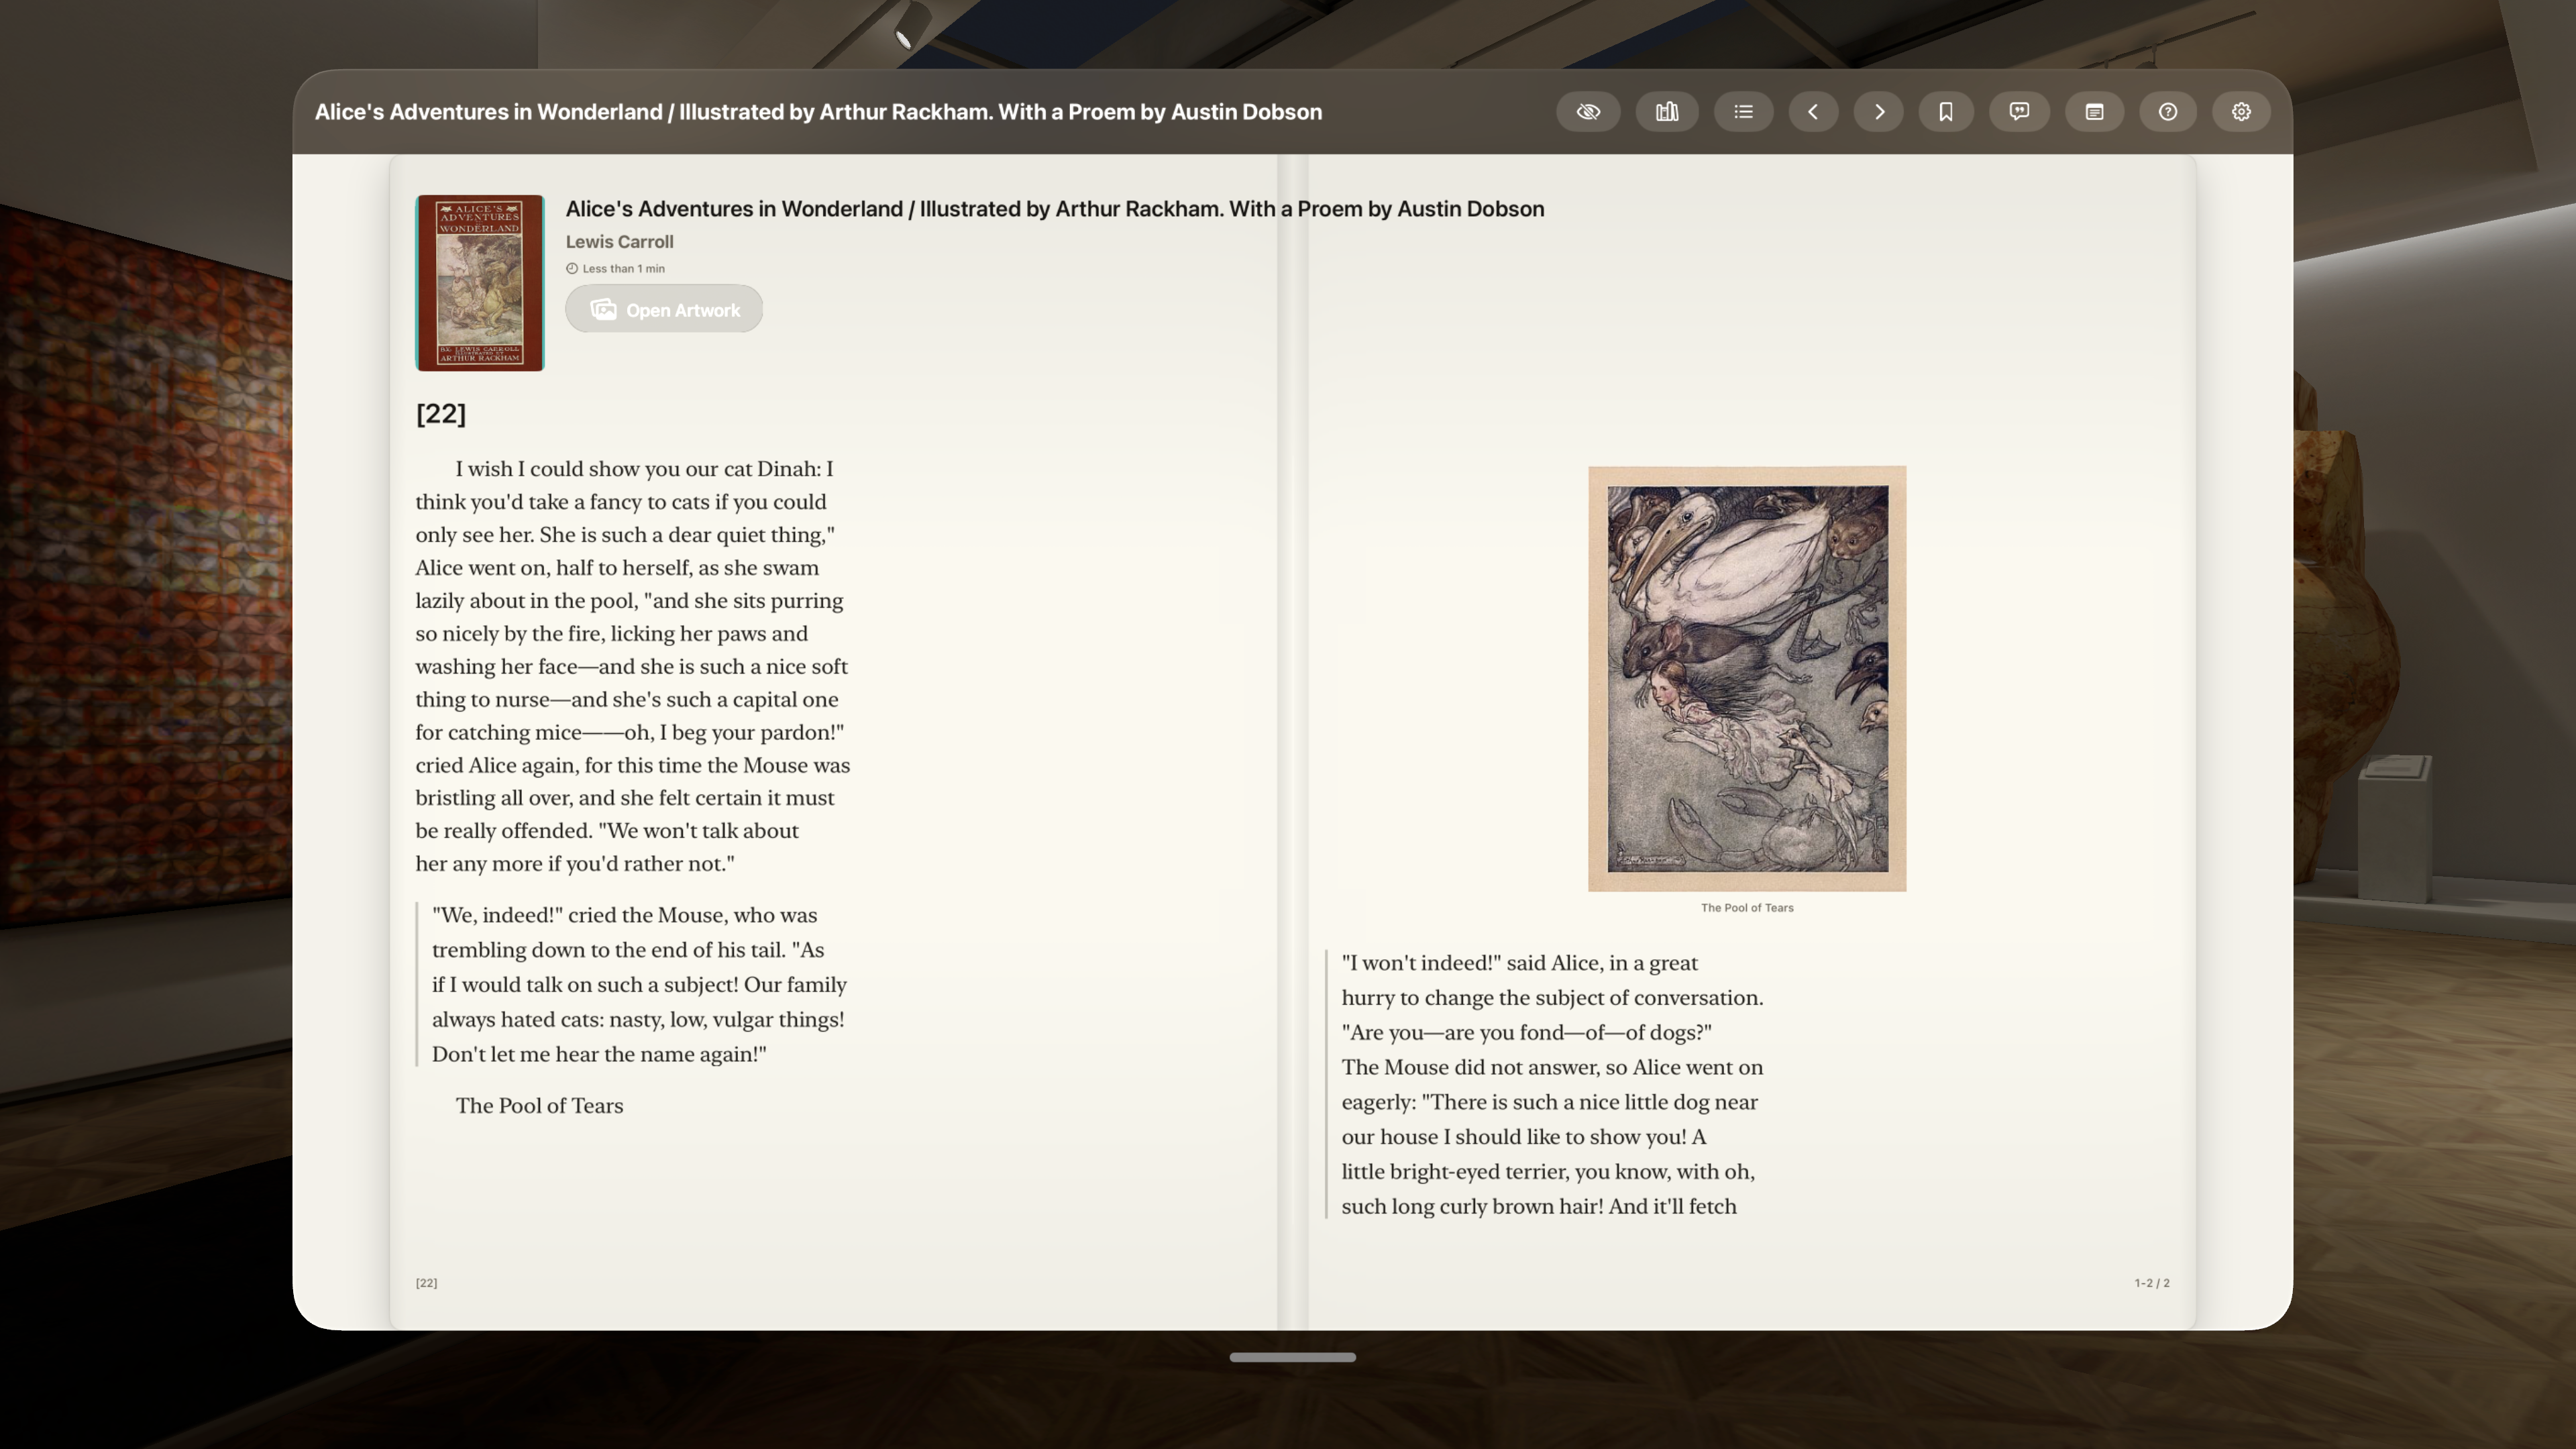Screen dimensions: 2576x1449
Task: Open the notes page icon
Action: pos(2094,112)
